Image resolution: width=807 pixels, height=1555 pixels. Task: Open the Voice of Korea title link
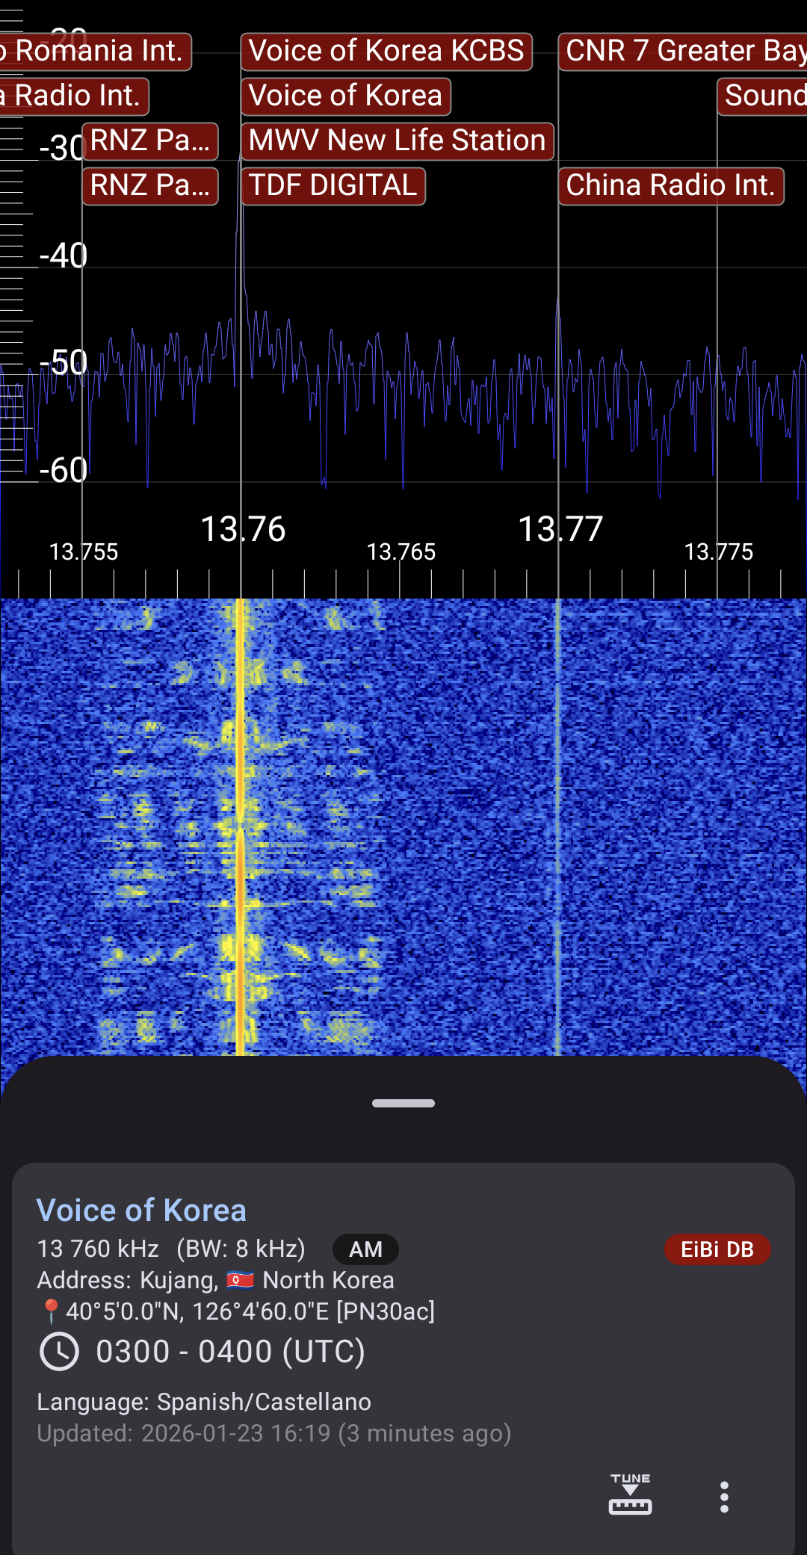tap(141, 1211)
